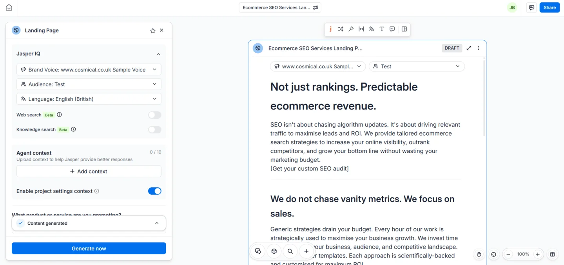Click Generate now

point(89,249)
